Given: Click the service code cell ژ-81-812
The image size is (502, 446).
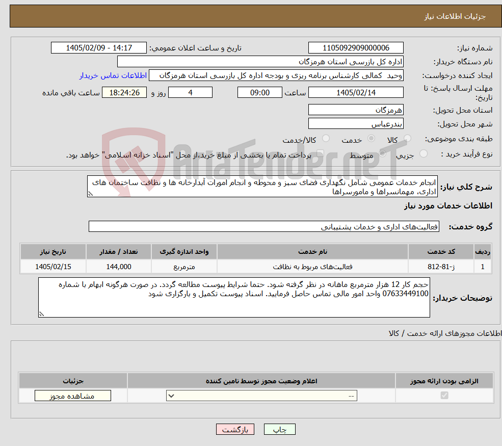Looking at the screenshot, I should pyautogui.click(x=441, y=267).
